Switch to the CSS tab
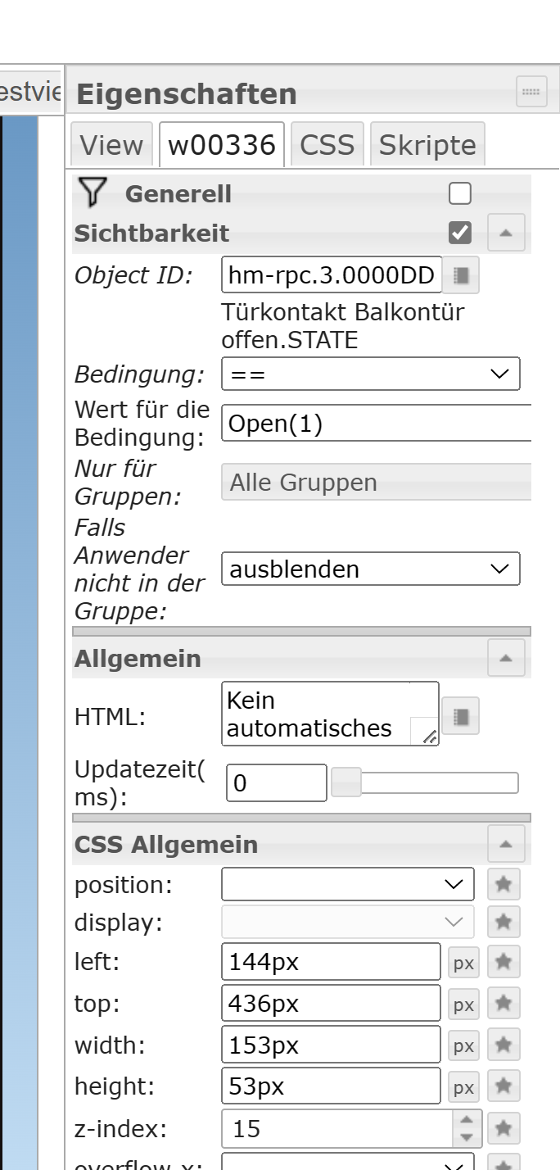The image size is (560, 1170). (x=327, y=145)
